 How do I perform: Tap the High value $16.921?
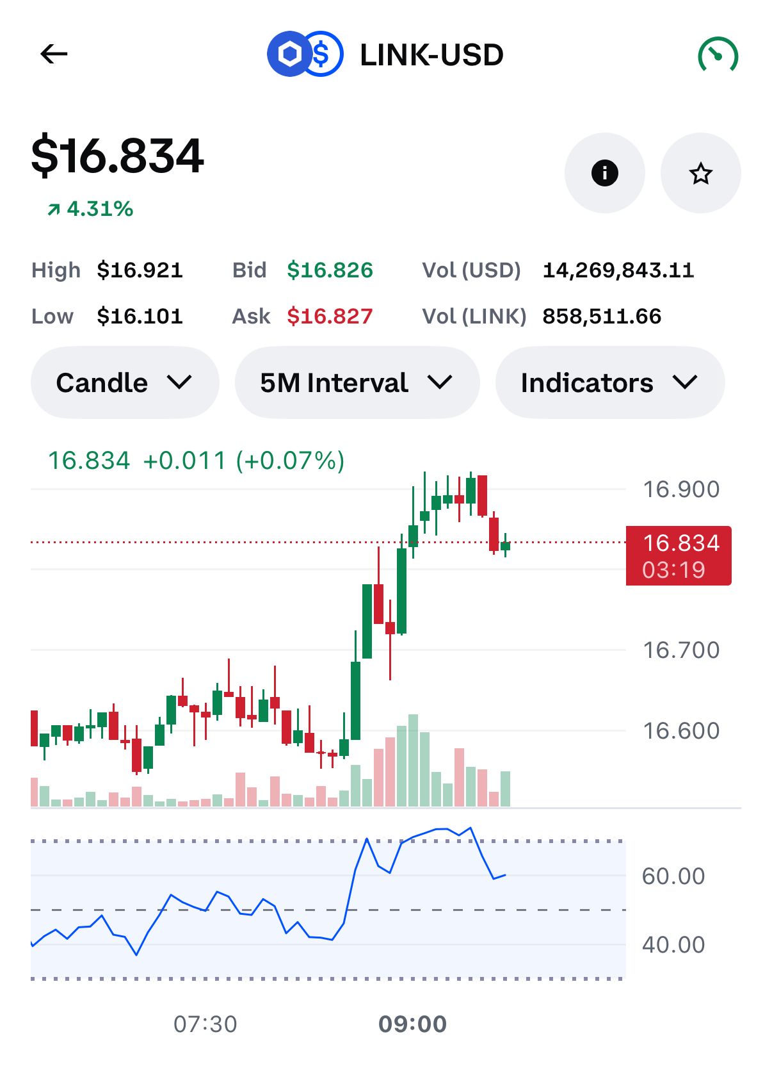click(140, 270)
